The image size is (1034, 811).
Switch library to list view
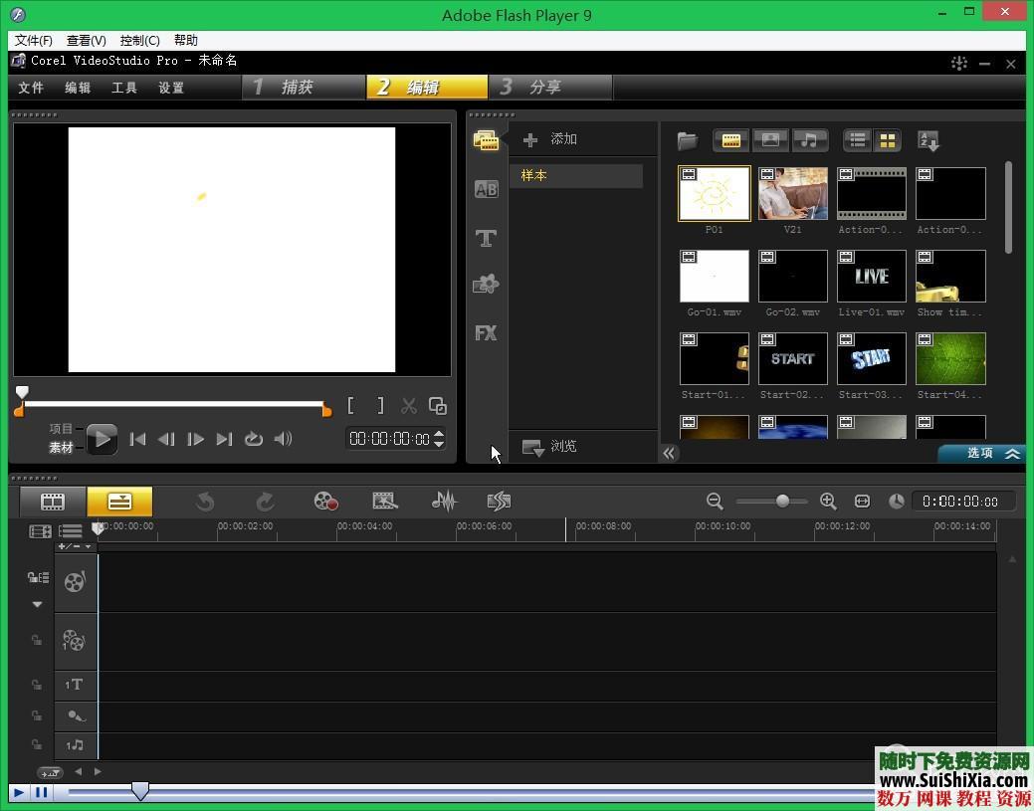click(857, 140)
